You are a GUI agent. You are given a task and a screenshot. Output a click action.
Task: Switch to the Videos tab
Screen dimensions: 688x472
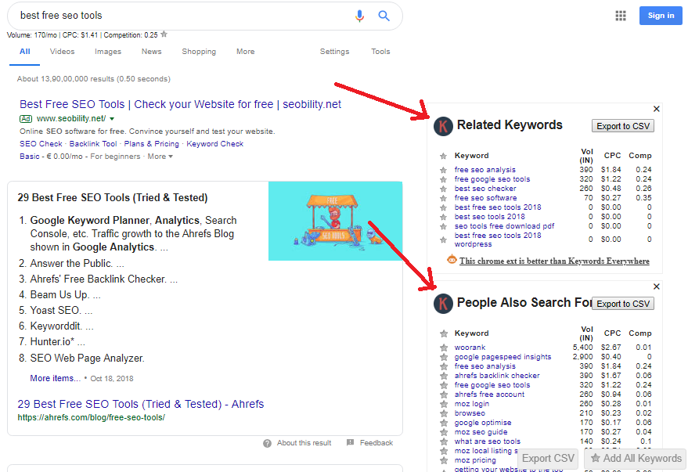pyautogui.click(x=63, y=52)
